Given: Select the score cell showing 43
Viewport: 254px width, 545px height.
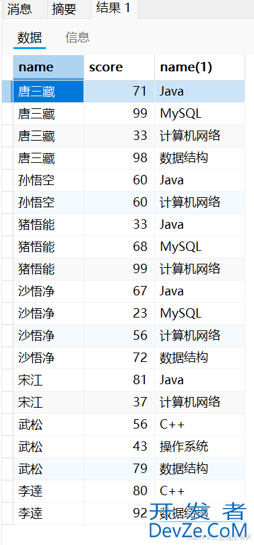Looking at the screenshot, I should tap(119, 447).
